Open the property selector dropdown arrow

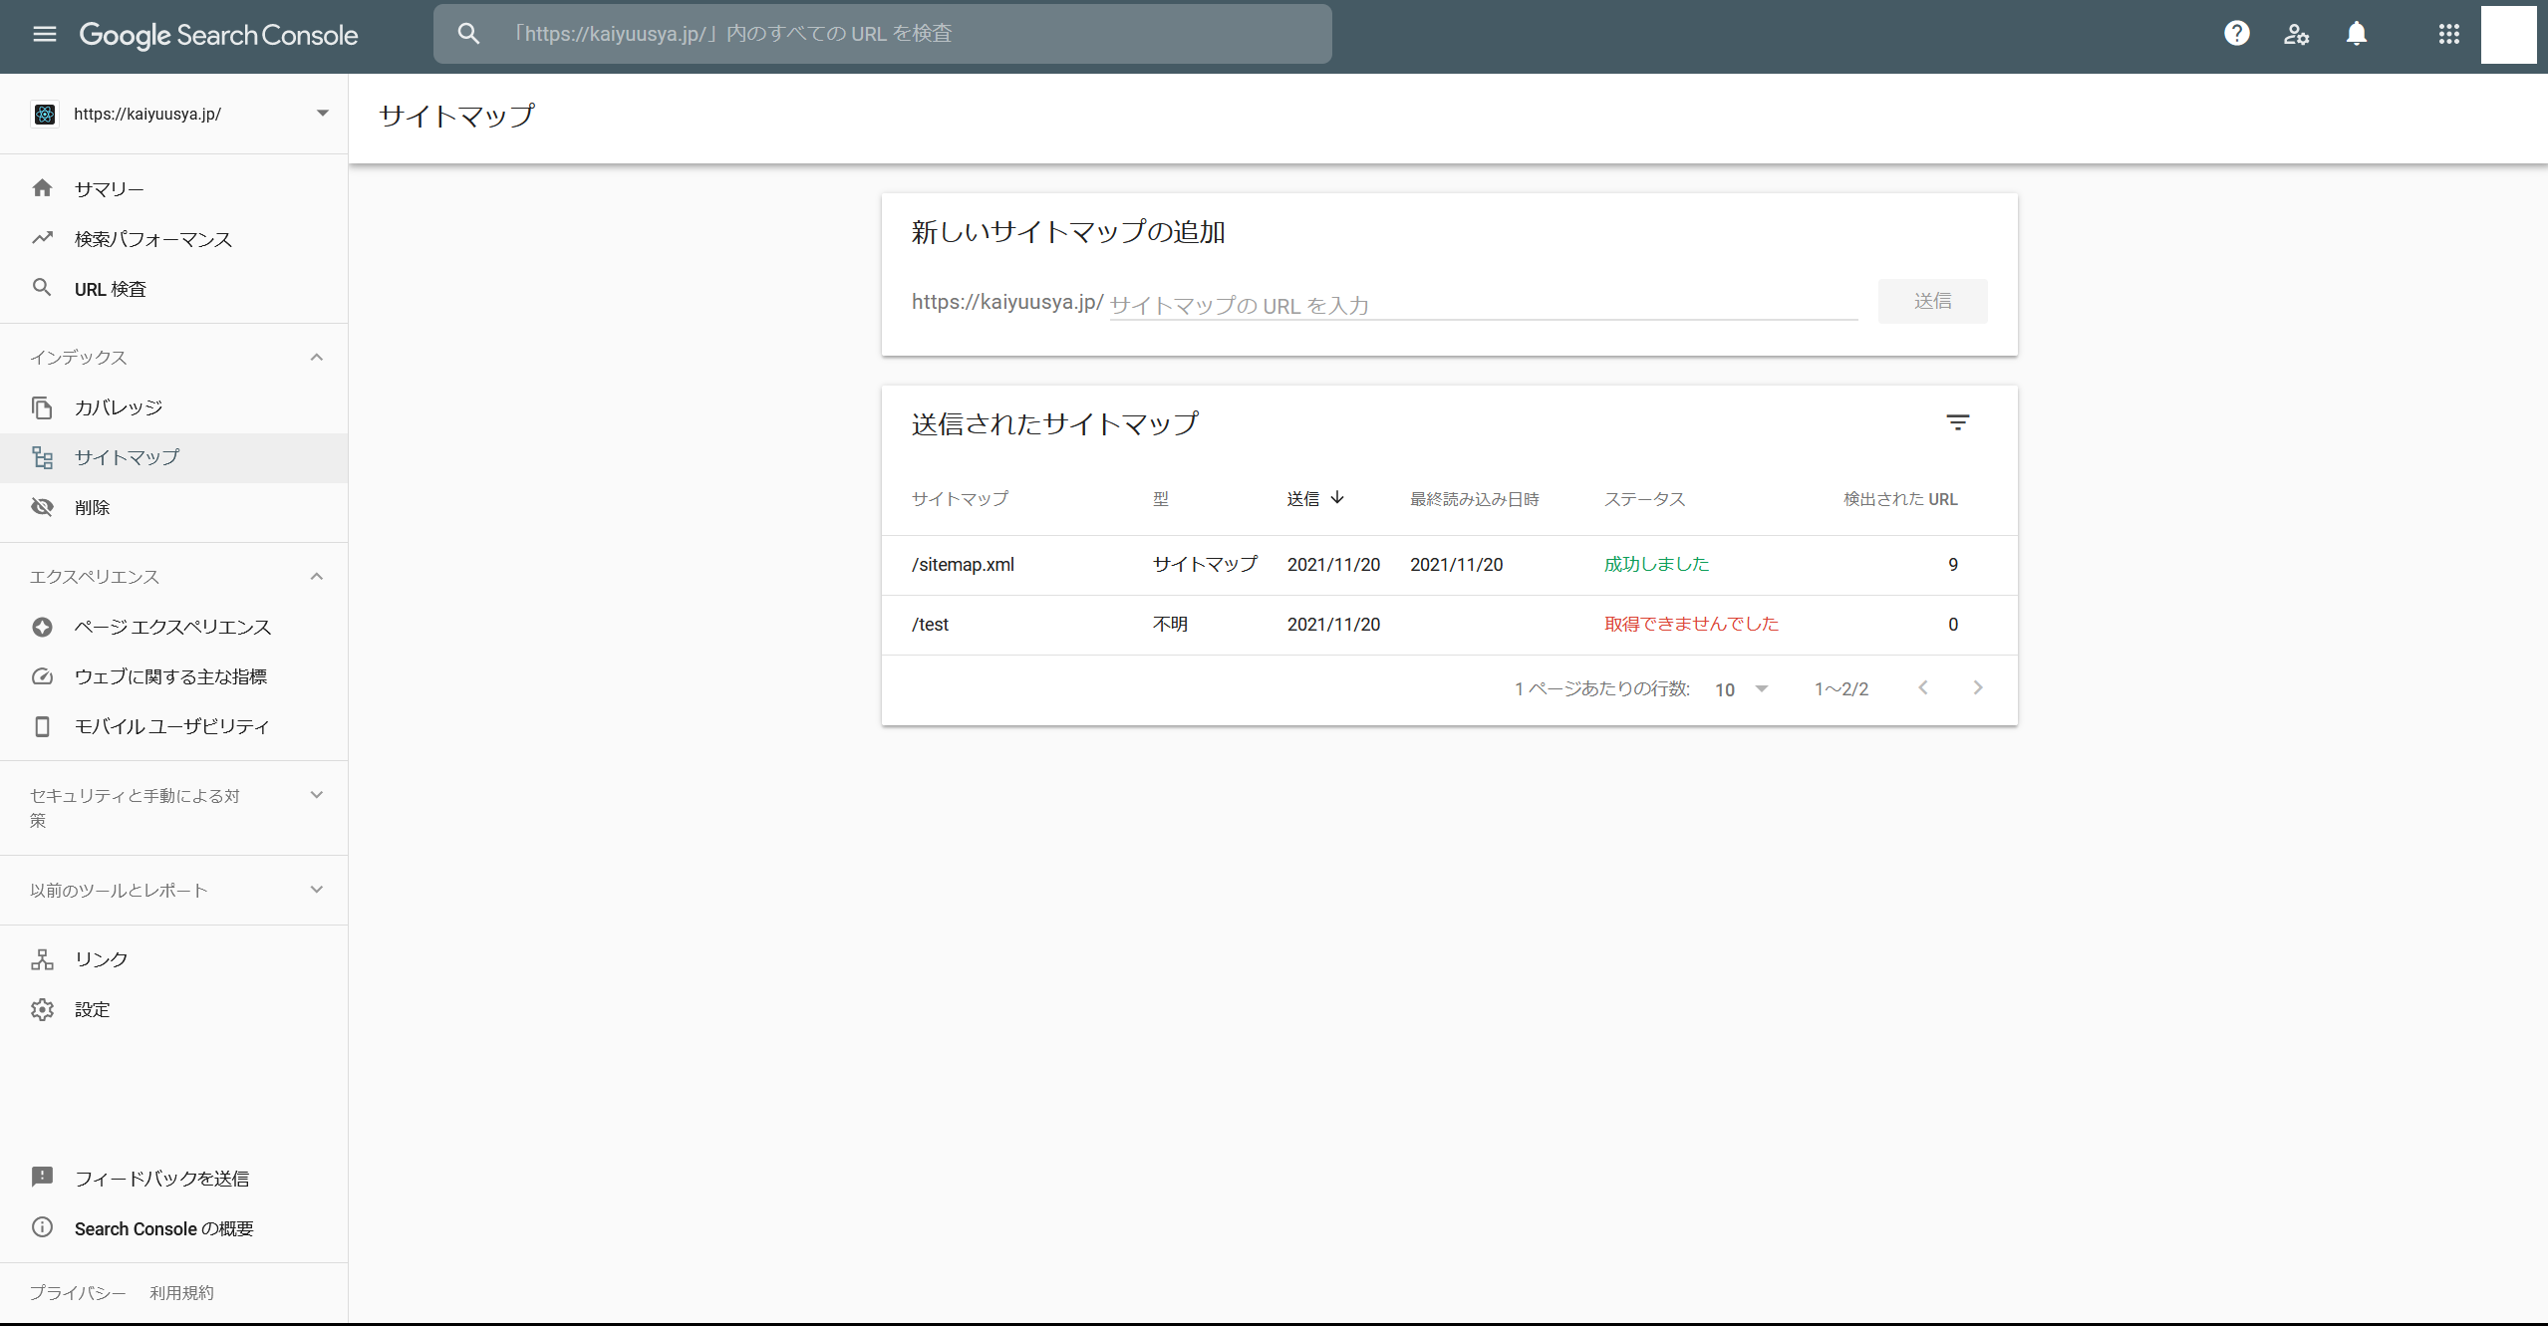[323, 114]
